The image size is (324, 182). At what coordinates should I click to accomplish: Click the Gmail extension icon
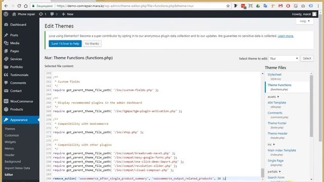pyautogui.click(x=280, y=6)
